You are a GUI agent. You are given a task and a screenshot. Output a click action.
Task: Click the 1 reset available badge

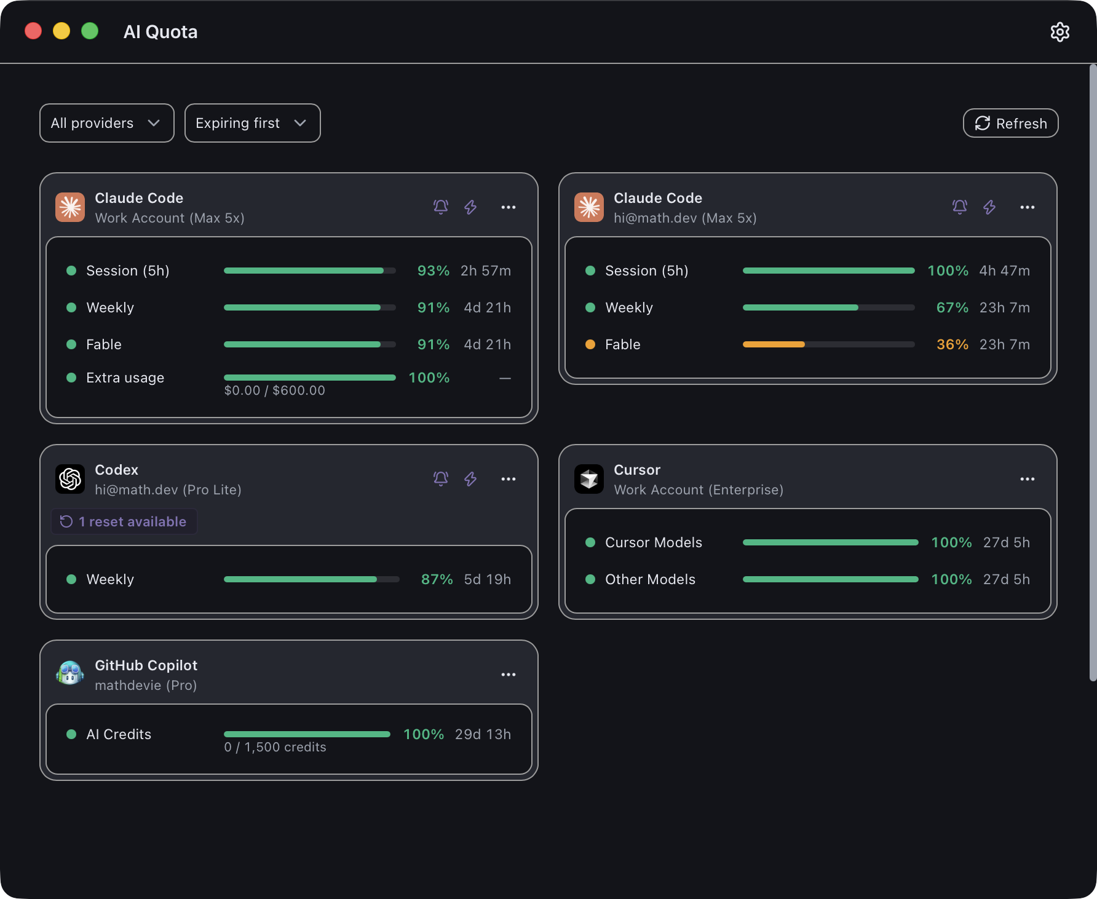pyautogui.click(x=124, y=521)
